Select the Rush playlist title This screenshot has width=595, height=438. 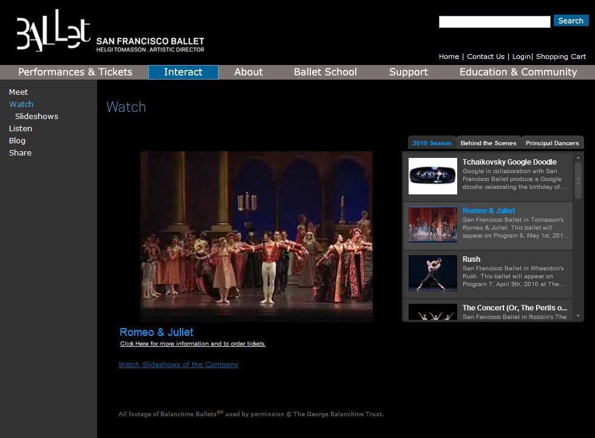point(471,259)
